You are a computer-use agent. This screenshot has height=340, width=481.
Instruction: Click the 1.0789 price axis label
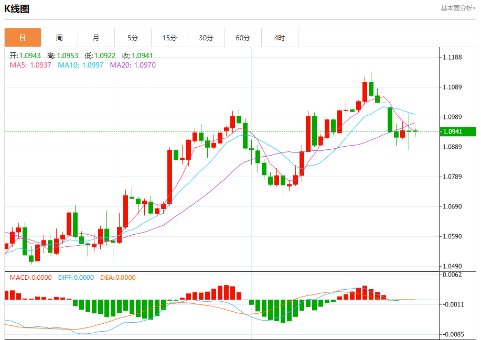coord(452,177)
